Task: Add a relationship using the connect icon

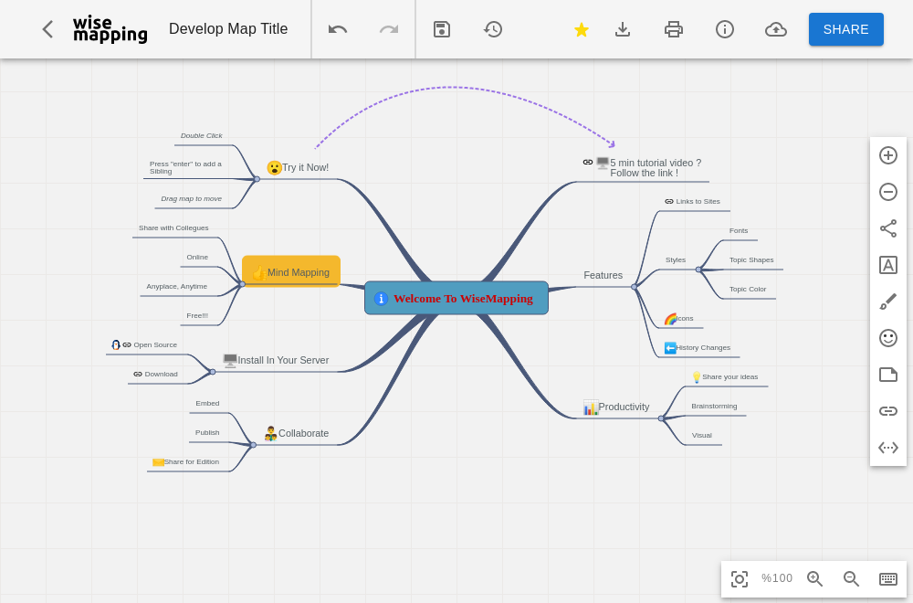Action: tap(888, 228)
